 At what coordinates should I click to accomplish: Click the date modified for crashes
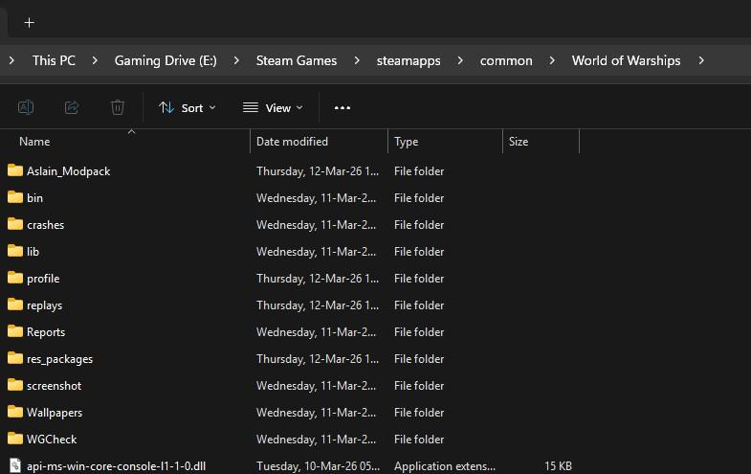[316, 225]
